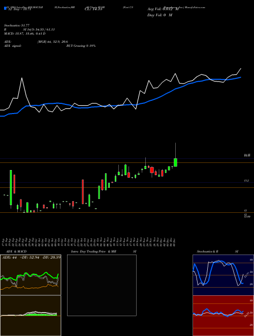Click the 12.09 price axis label
The height and width of the screenshot is (336, 254).
coord(247,217)
